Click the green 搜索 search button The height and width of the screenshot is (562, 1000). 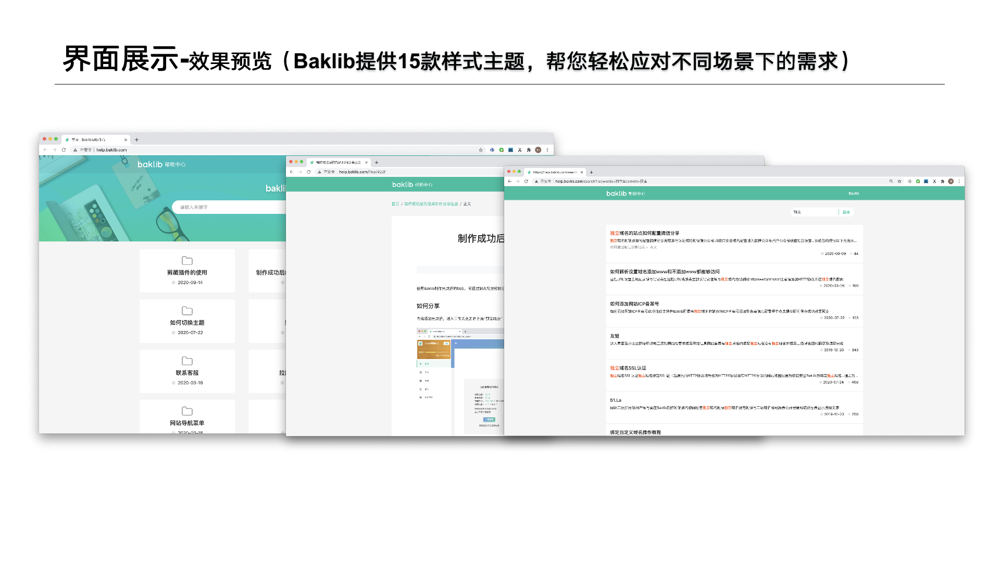pos(846,212)
